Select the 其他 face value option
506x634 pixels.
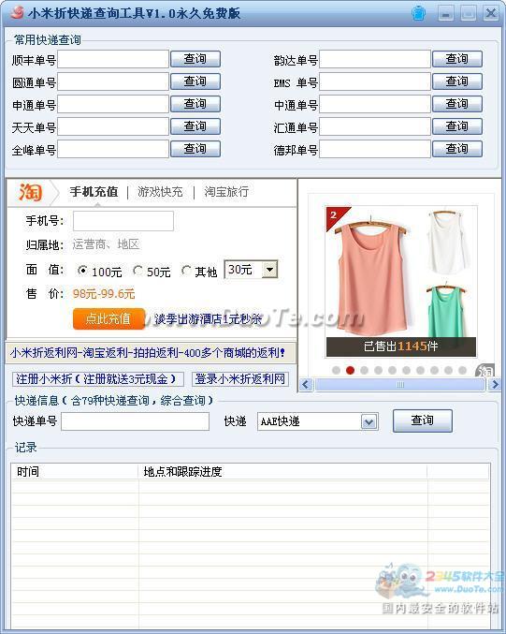(186, 270)
